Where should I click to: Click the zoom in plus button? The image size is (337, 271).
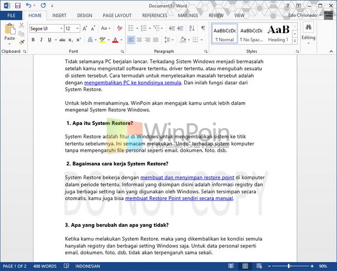tap(312, 266)
